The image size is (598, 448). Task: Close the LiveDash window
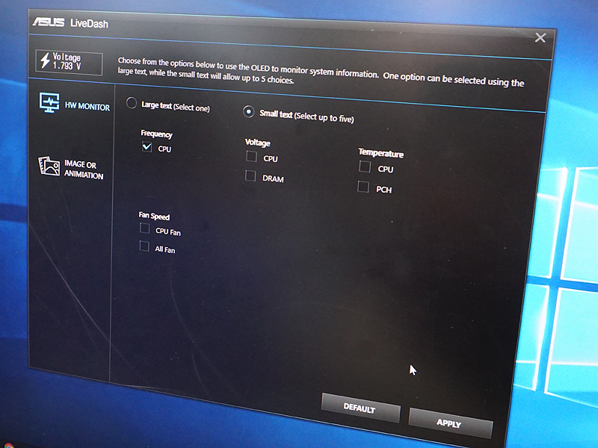pyautogui.click(x=540, y=37)
